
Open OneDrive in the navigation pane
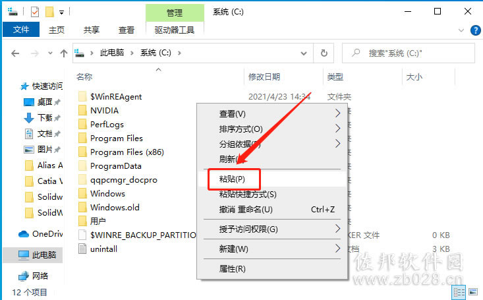(x=40, y=234)
